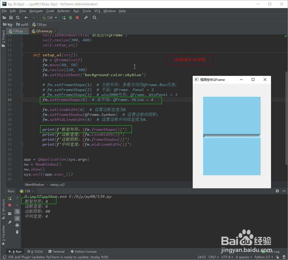Close the QFrame.py editor tab
This screenshot has height=260, width=288.
point(55,31)
